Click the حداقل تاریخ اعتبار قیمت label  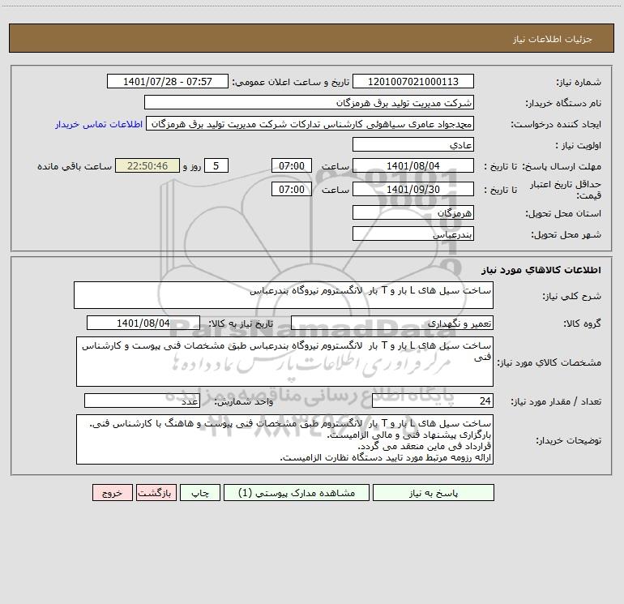click(566, 190)
